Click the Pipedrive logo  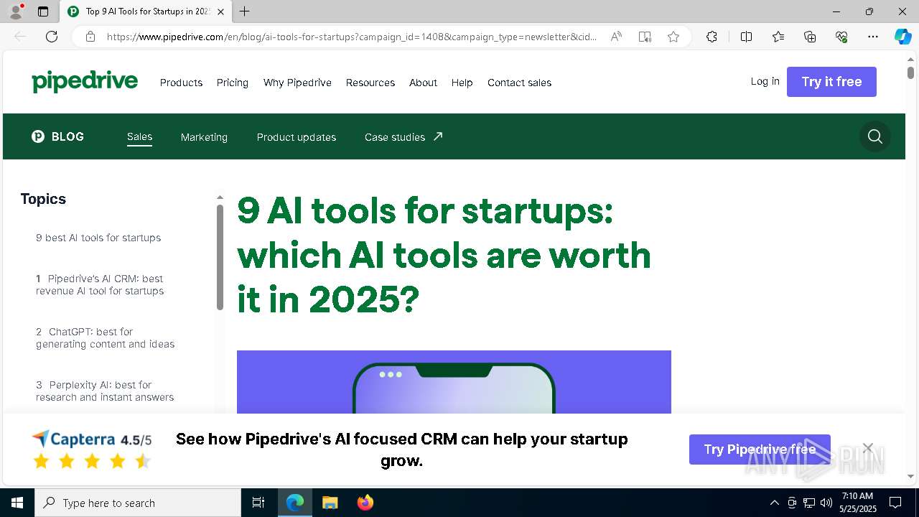(85, 82)
